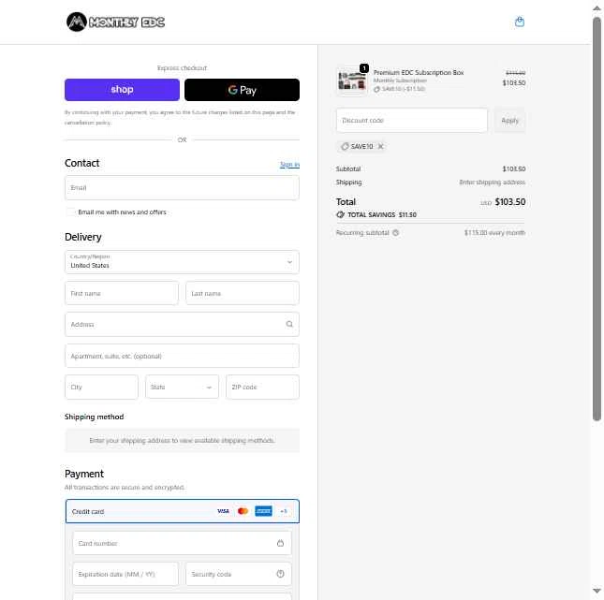Click the card number lock icon
Viewport: 604px width, 600px height.
coord(280,544)
